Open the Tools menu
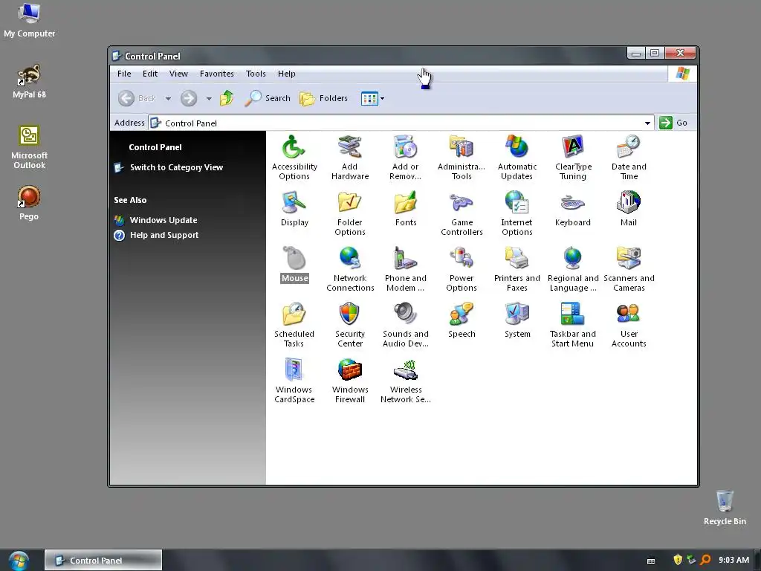The image size is (761, 571). [256, 74]
